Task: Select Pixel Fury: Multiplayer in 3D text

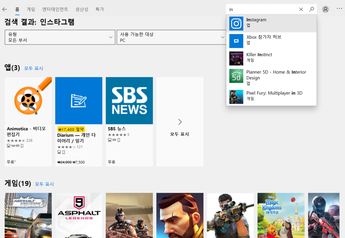Action: pos(274,93)
